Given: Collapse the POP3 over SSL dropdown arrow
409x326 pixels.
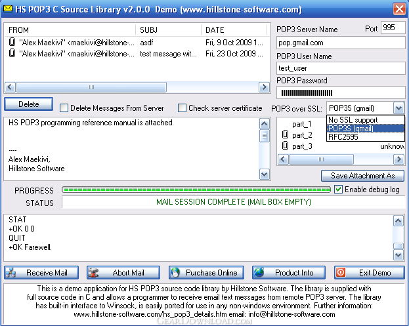Looking at the screenshot, I should (x=398, y=108).
